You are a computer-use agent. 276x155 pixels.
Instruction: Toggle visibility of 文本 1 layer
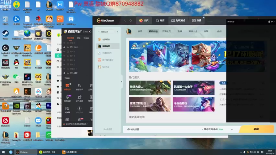(x=65, y=43)
